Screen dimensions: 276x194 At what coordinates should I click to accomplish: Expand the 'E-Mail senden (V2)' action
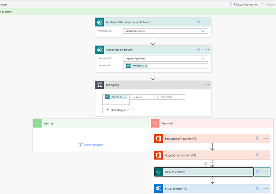point(212,189)
